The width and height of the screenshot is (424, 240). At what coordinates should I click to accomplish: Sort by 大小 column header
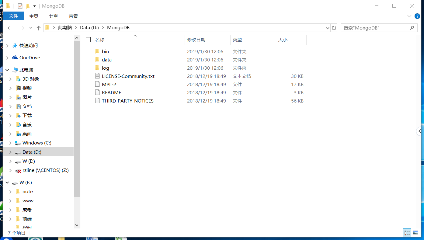pyautogui.click(x=283, y=40)
